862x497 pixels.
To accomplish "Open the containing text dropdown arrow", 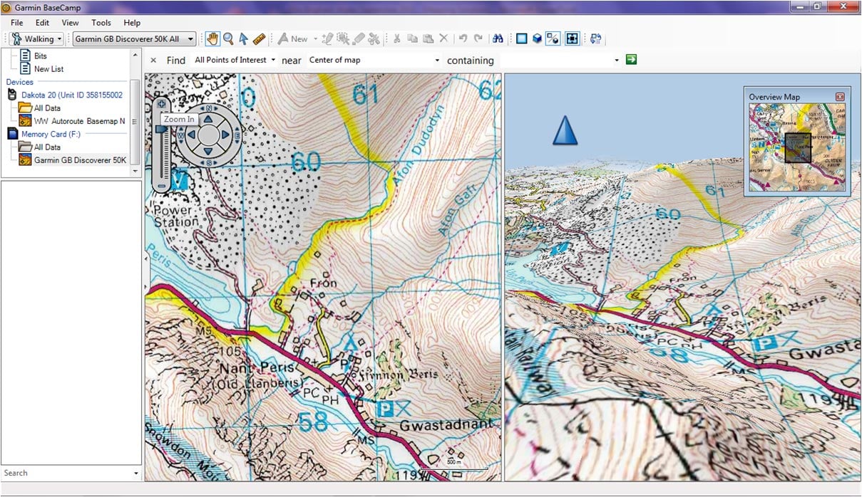I will coord(617,61).
